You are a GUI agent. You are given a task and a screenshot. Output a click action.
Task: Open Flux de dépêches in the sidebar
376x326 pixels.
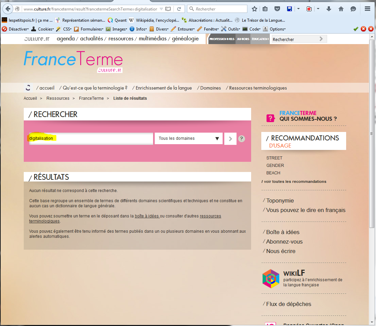click(x=288, y=304)
